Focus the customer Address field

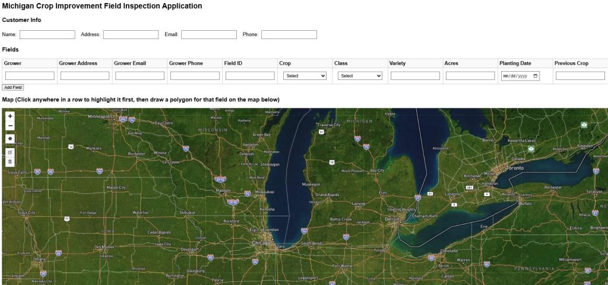click(131, 35)
